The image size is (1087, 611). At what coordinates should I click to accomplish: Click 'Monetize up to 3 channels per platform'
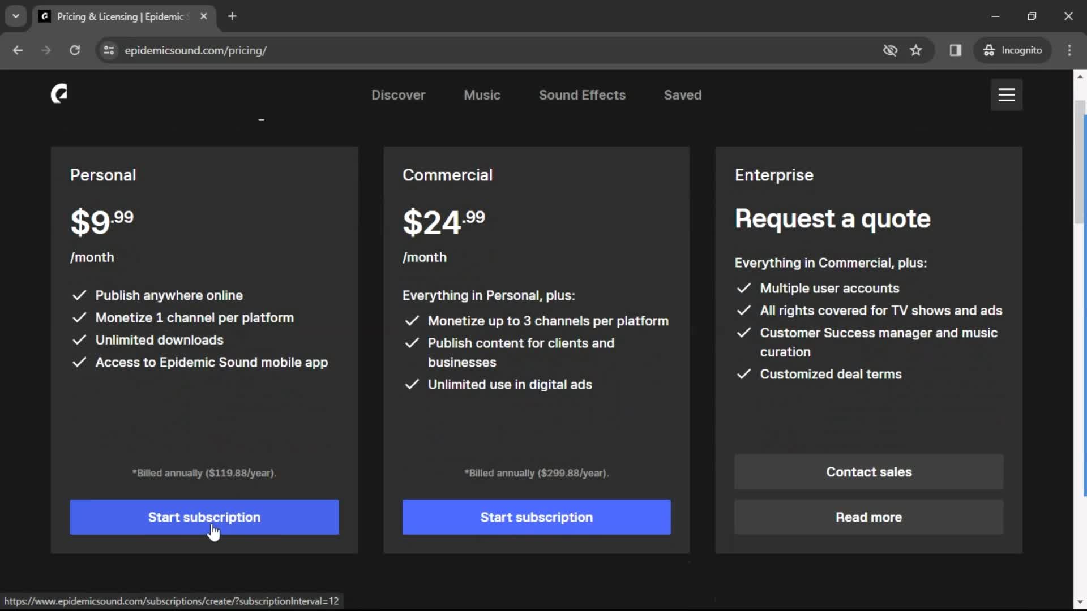coord(548,321)
